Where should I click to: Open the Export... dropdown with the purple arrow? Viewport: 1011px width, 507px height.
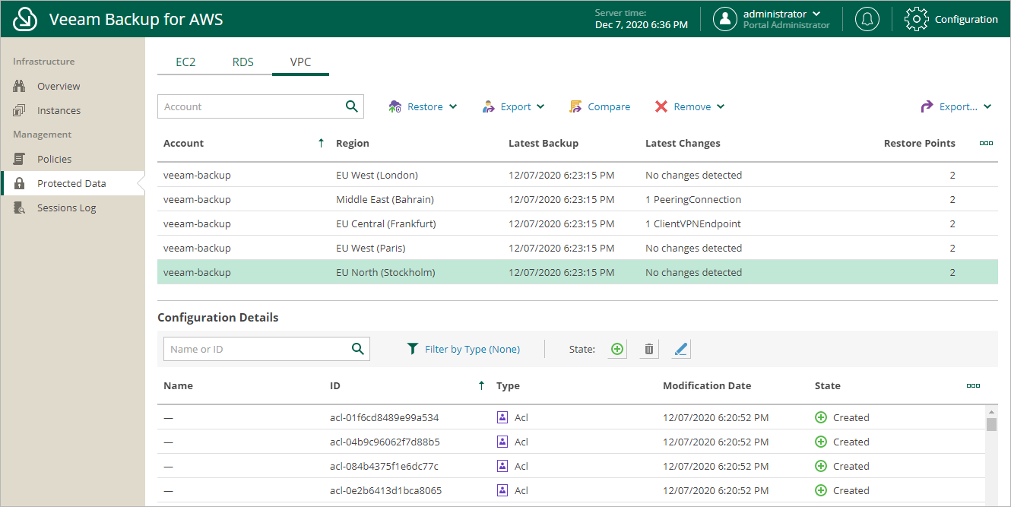956,107
